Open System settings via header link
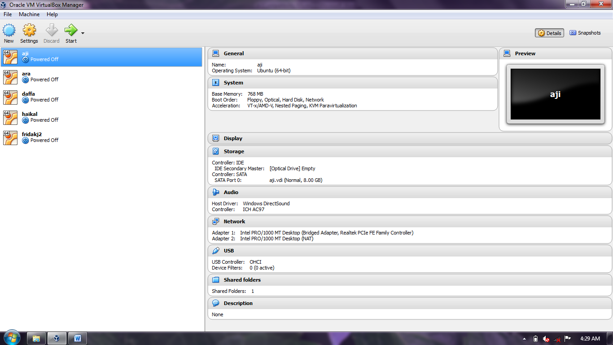 [x=233, y=83]
